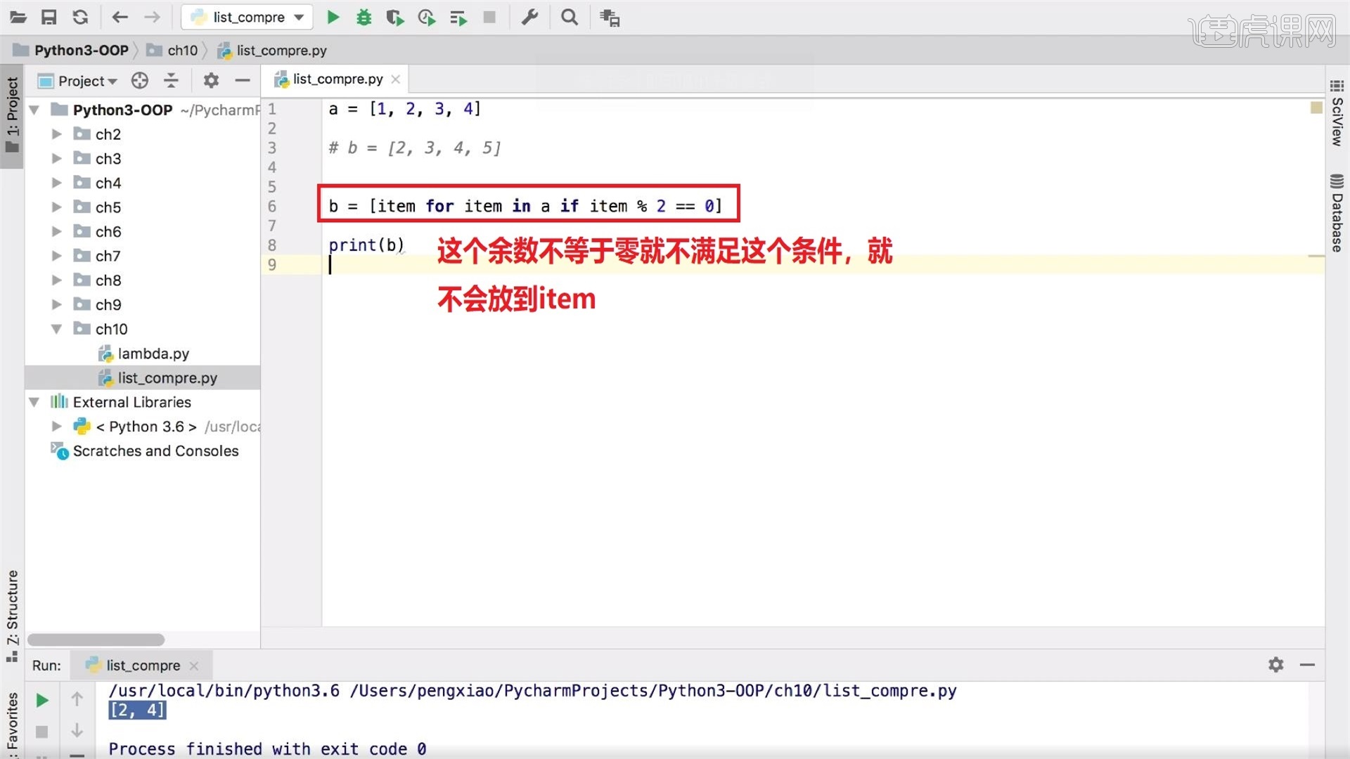Select the list_compre tab in the Run panel
This screenshot has width=1350, height=759.
coord(143,665)
